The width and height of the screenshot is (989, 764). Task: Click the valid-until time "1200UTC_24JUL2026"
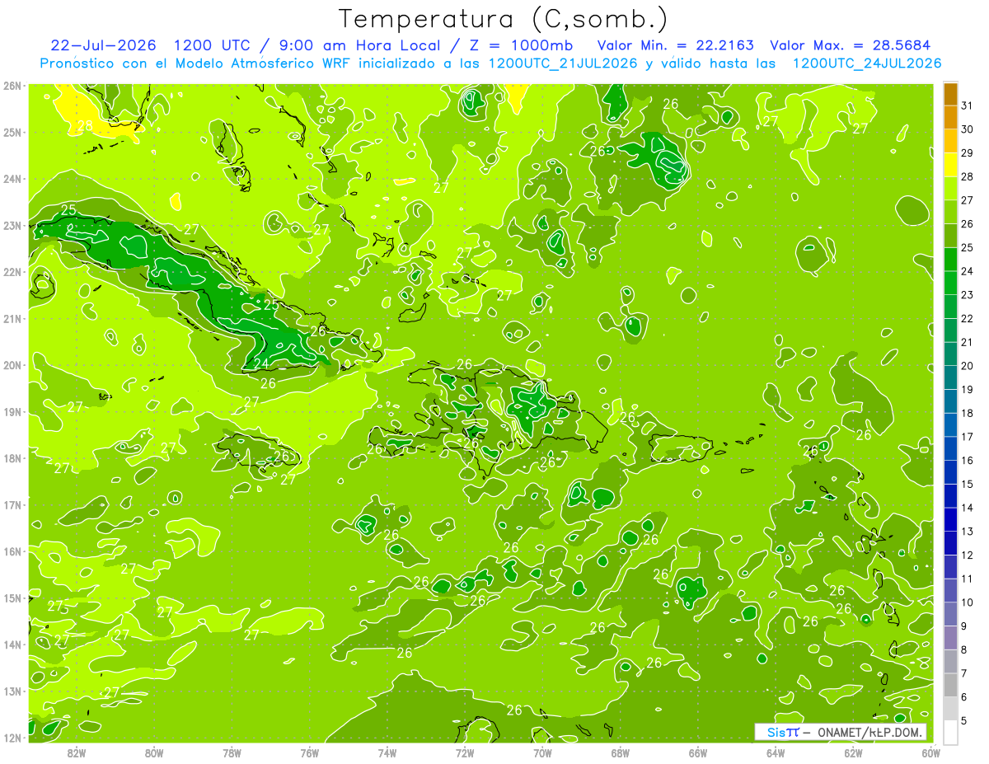867,63
